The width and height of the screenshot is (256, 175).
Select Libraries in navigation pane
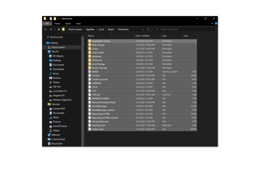coord(55,104)
